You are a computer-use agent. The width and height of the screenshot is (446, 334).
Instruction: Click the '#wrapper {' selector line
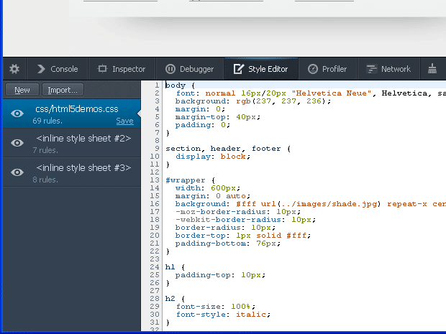pos(191,180)
